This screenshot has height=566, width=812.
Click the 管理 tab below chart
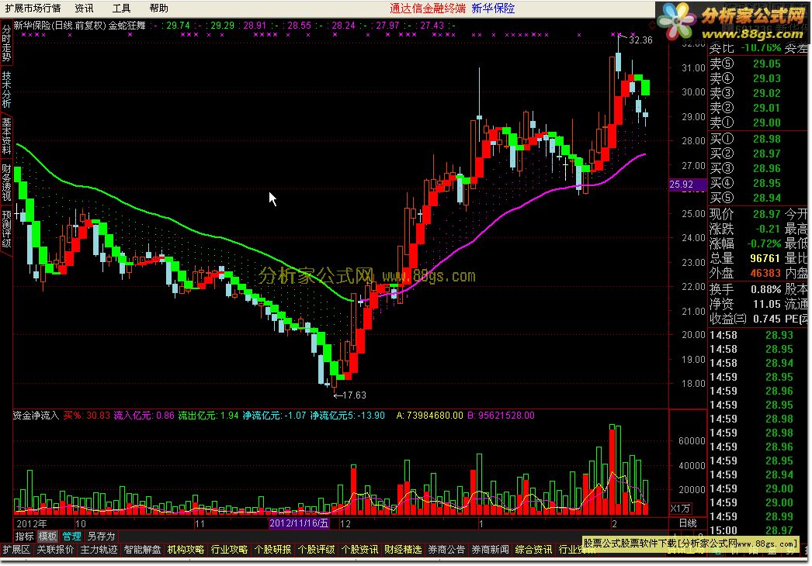[x=71, y=536]
